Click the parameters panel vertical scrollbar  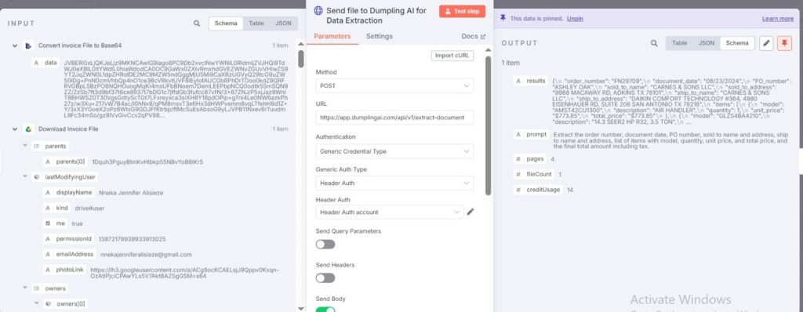488,125
